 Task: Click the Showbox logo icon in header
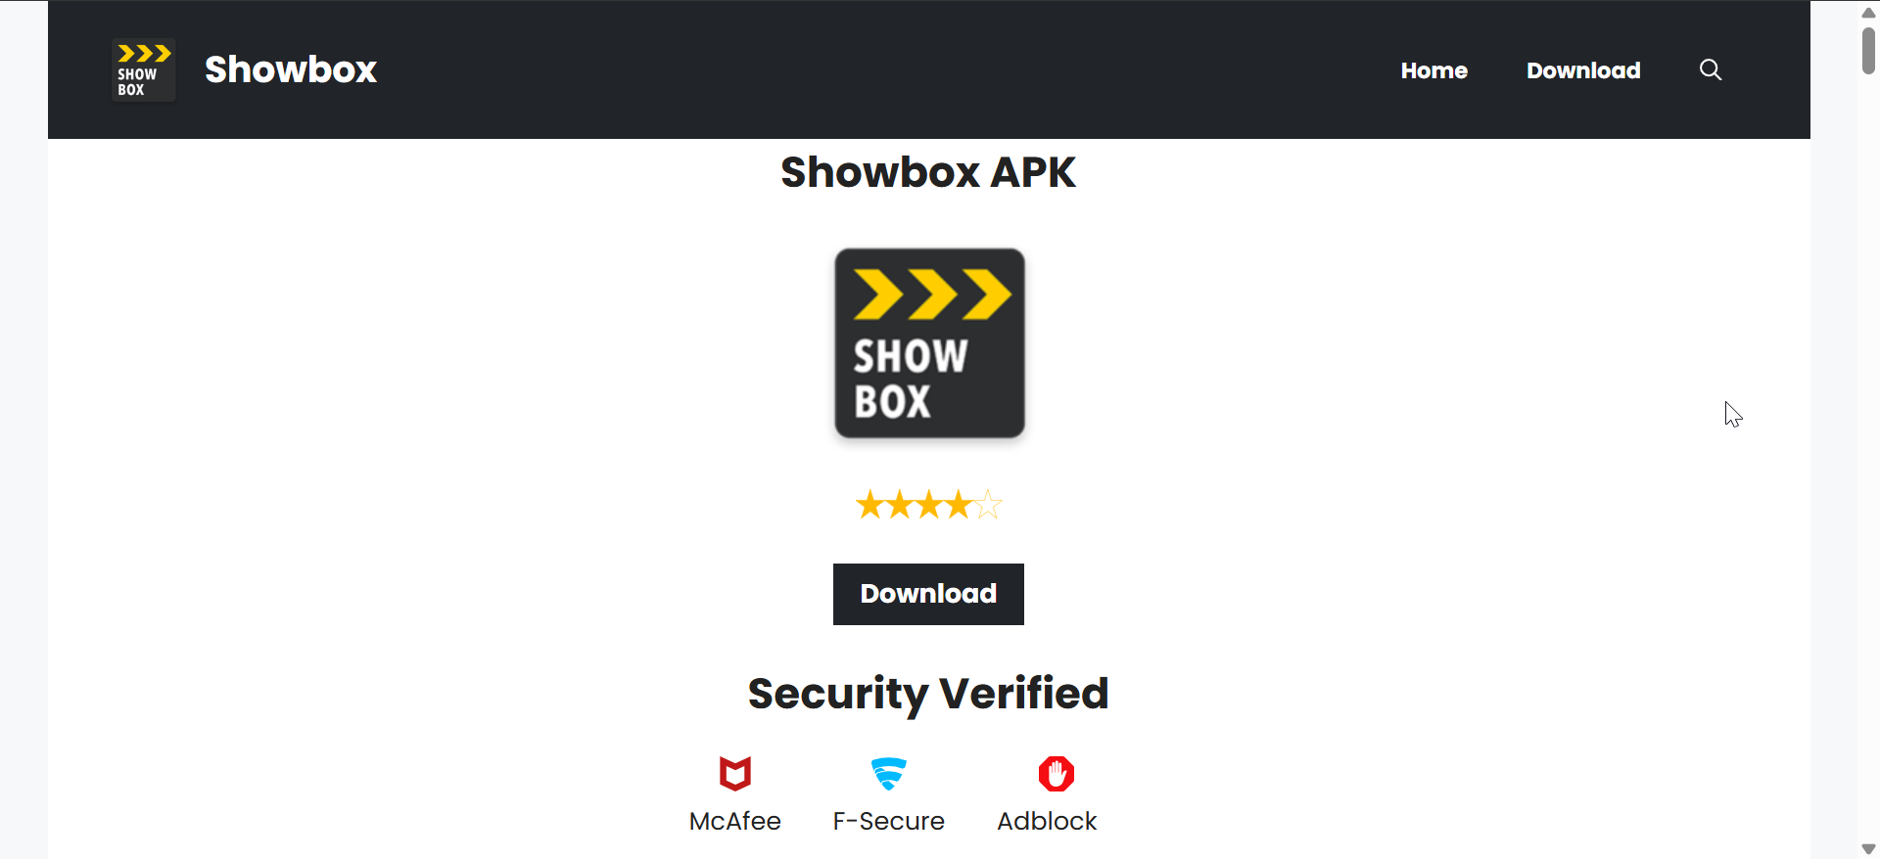(x=143, y=69)
